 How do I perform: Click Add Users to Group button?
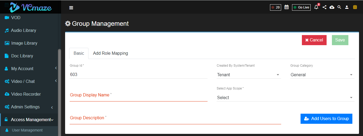[326, 119]
